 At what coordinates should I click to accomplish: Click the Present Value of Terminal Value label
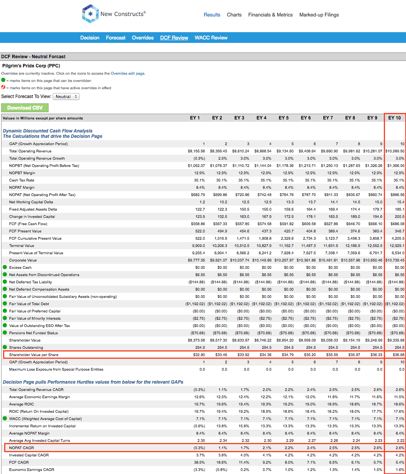36,253
